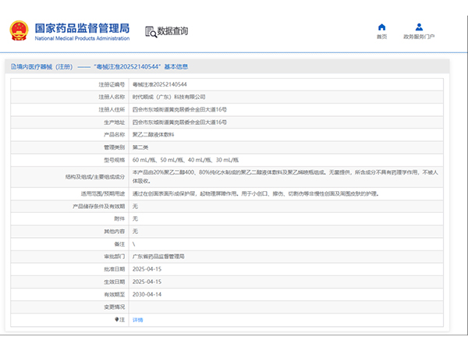Viewport: 468px width, 351px height.
Task: Click the 境内医疗器械 (注册) breadcrumb title
Action: coord(44,66)
